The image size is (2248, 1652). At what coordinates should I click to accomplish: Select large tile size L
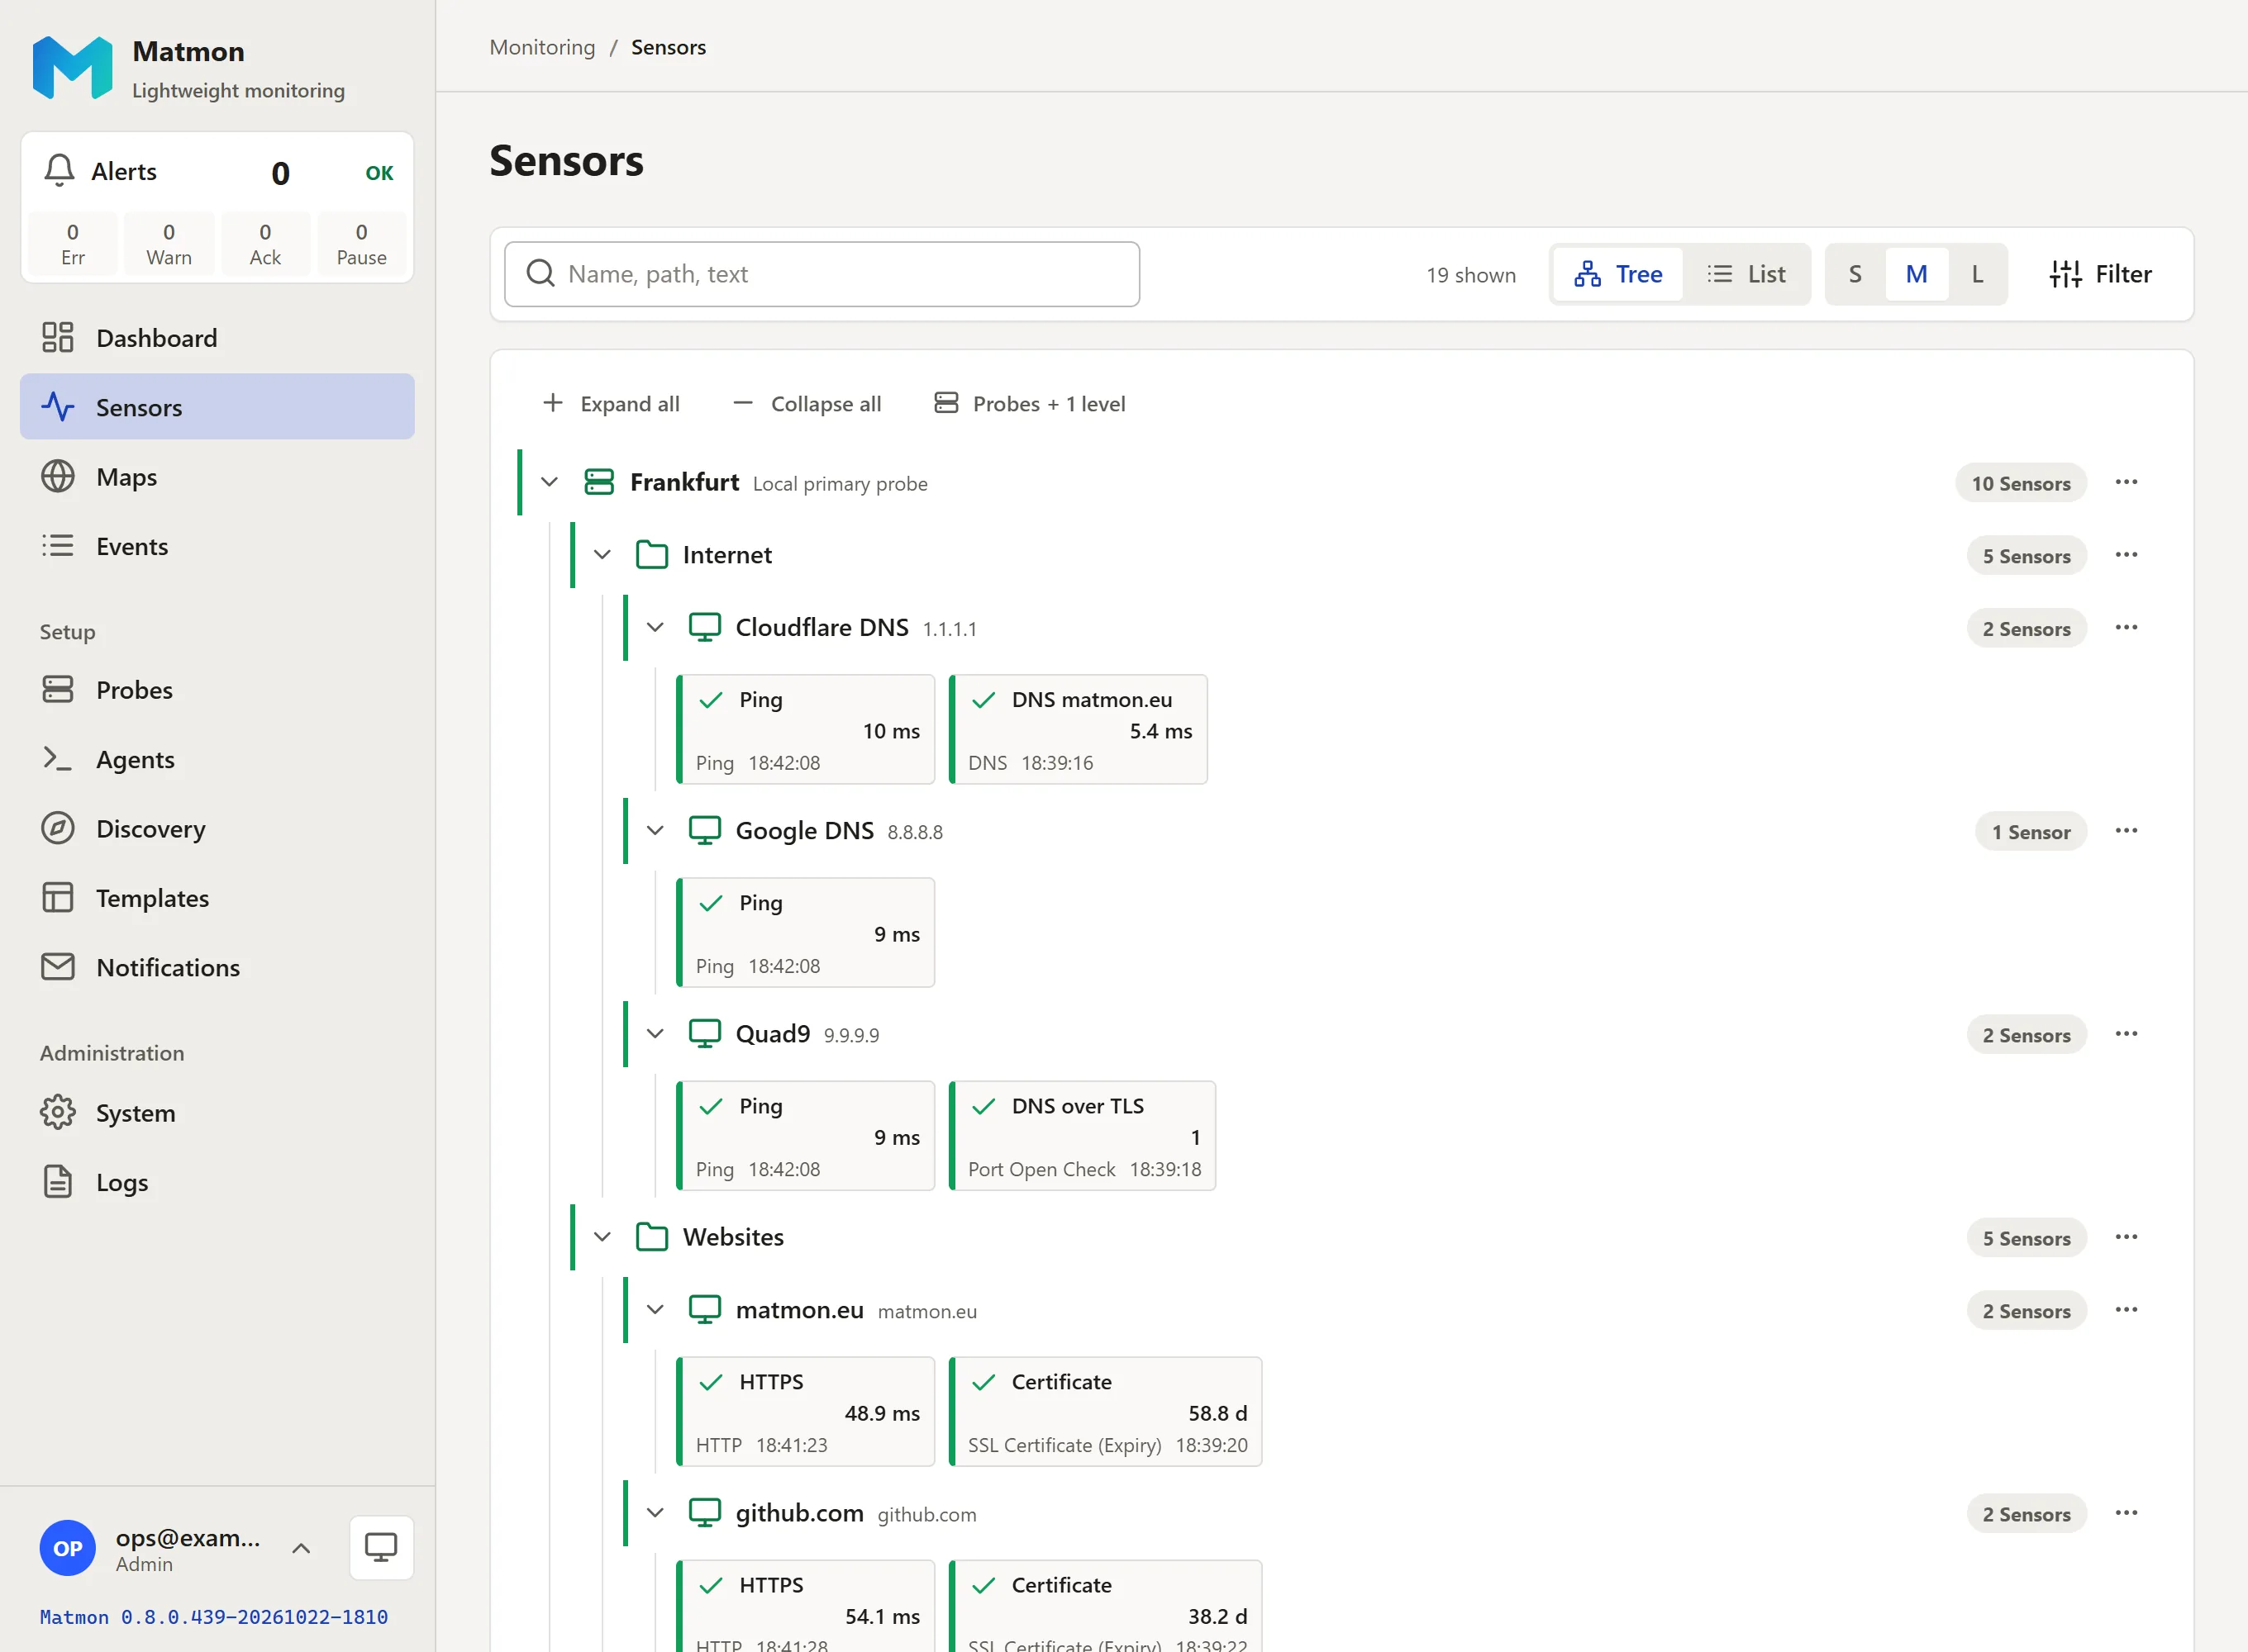click(1977, 274)
